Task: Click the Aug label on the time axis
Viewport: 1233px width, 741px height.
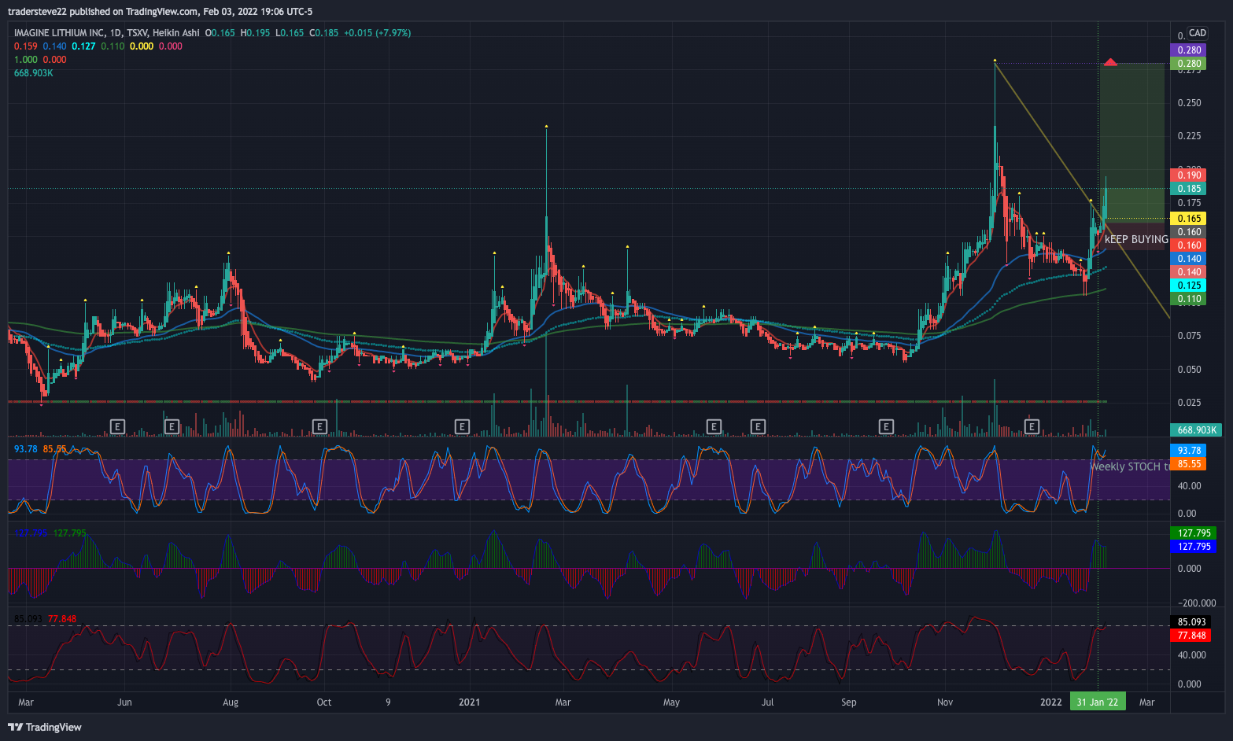Action: (231, 702)
